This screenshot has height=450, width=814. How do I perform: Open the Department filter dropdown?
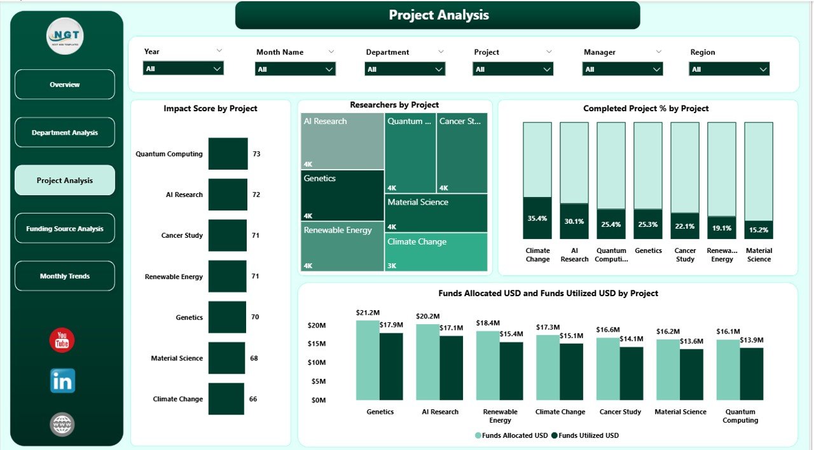click(405, 68)
